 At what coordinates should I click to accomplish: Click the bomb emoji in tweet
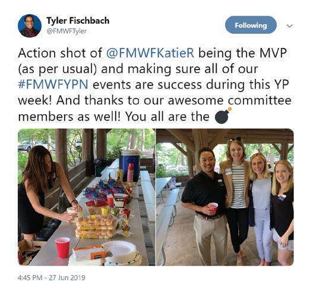click(223, 115)
